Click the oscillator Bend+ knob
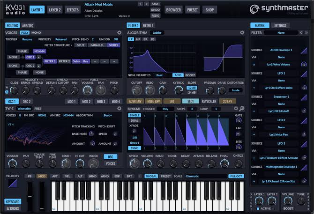This screenshot has height=214, width=314. click(66, 163)
